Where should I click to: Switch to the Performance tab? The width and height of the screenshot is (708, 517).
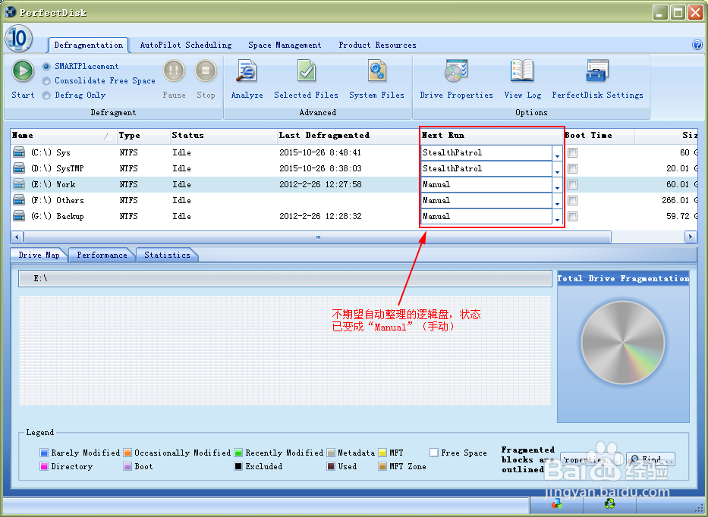pyautogui.click(x=102, y=255)
